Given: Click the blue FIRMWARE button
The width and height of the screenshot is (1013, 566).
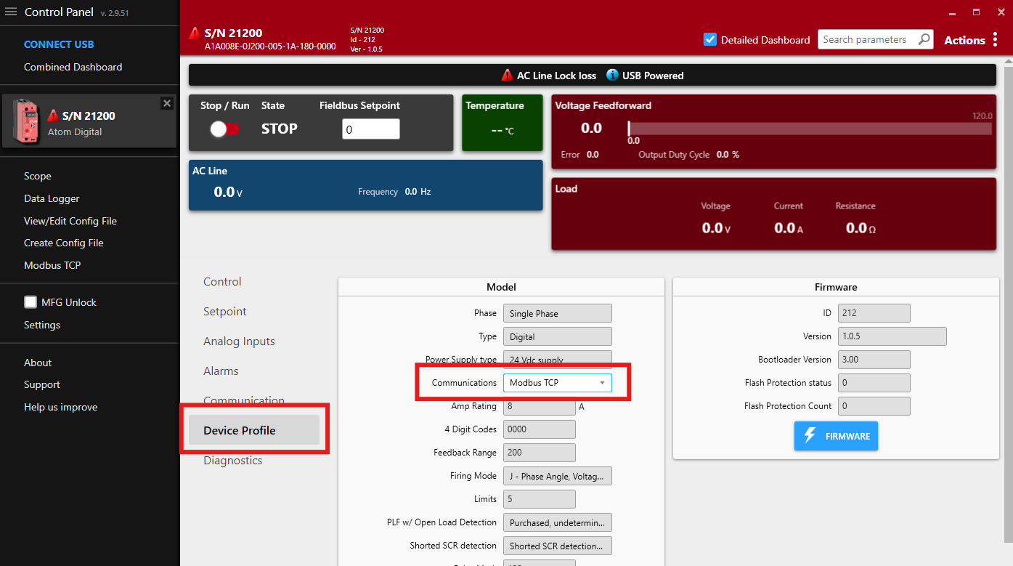Looking at the screenshot, I should [x=836, y=436].
